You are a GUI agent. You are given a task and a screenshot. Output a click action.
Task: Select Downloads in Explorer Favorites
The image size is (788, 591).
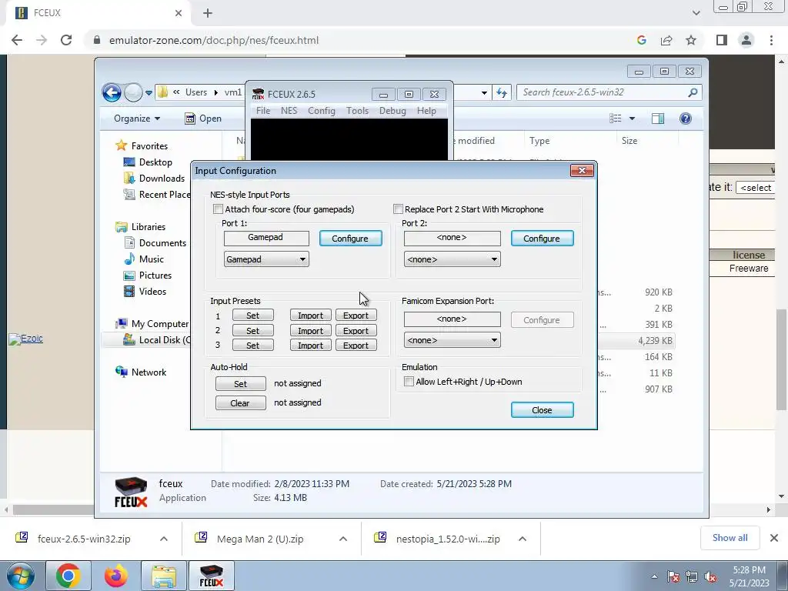click(x=162, y=179)
